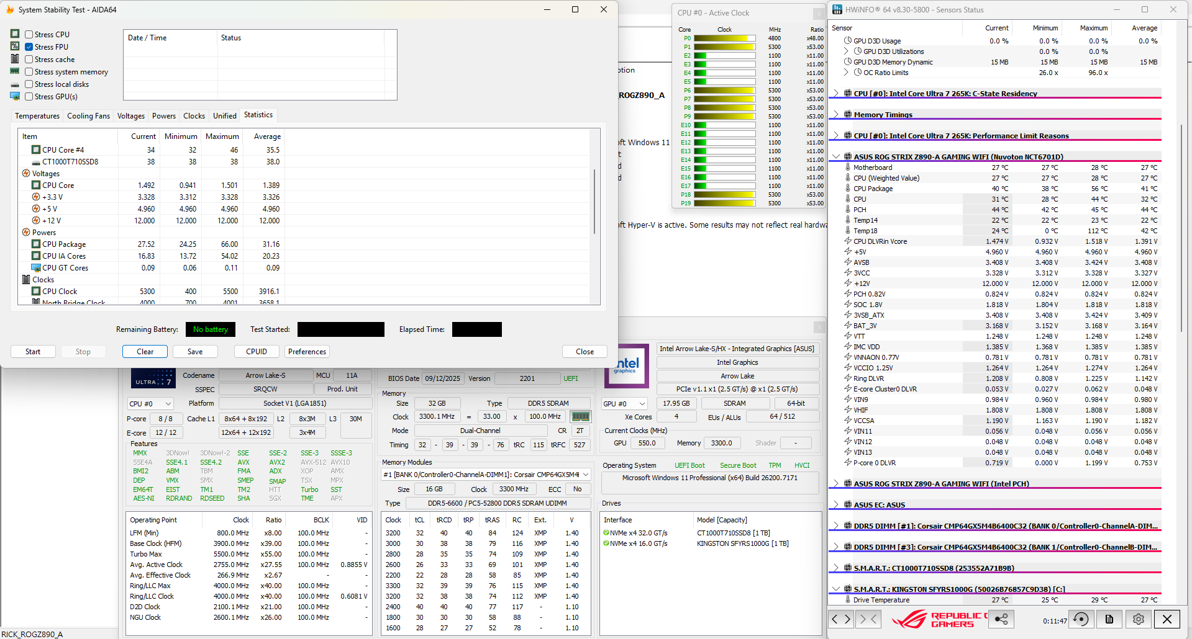The width and height of the screenshot is (1192, 639).
Task: Click the expand columns arrows icon
Action: click(x=841, y=619)
